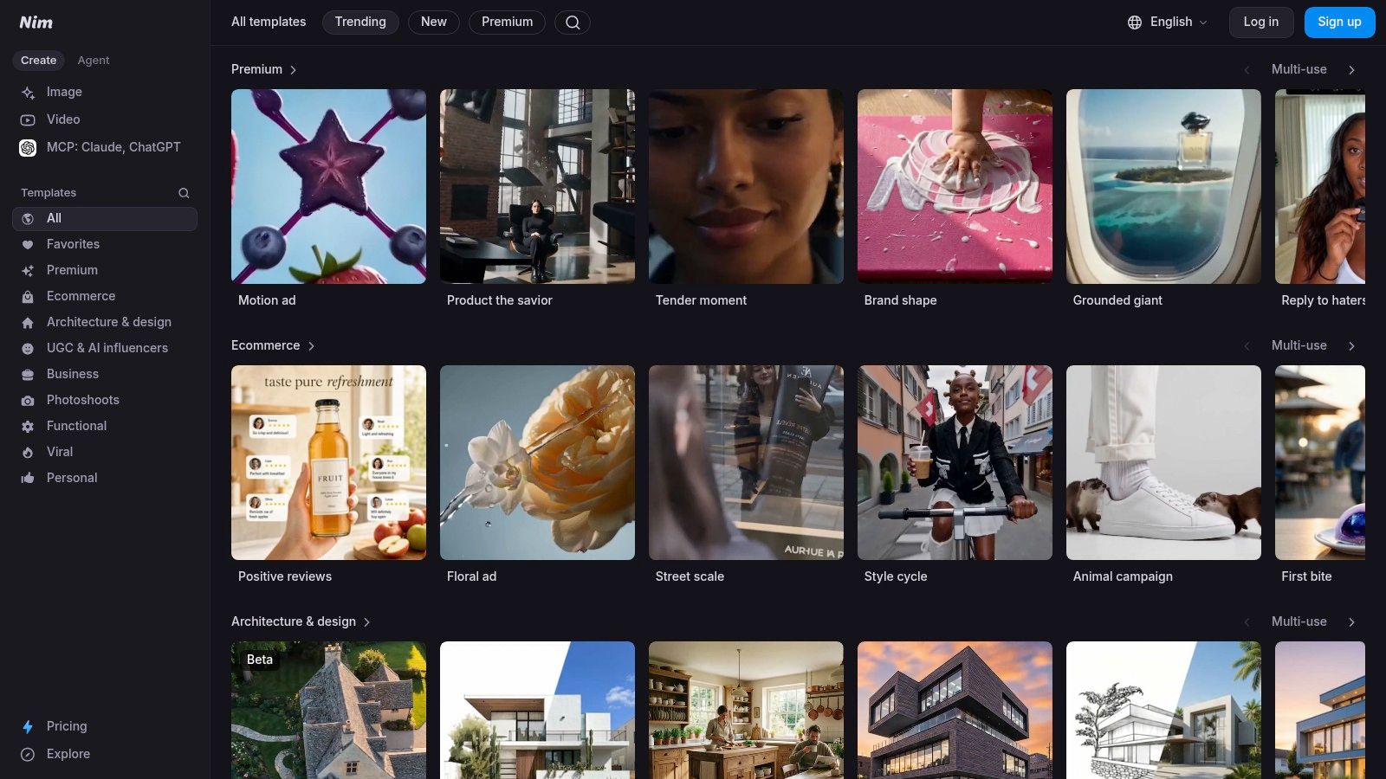Expand the Ecommerce section heading

[x=273, y=345]
